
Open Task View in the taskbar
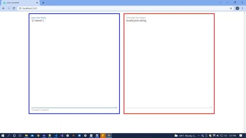20,135
